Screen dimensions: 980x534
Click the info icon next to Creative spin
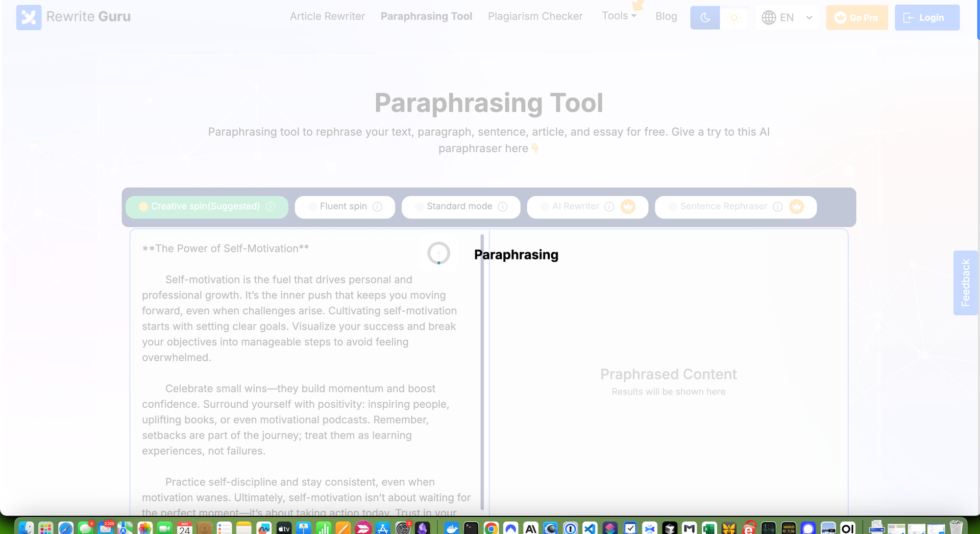click(x=270, y=207)
